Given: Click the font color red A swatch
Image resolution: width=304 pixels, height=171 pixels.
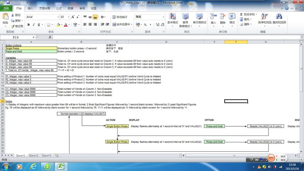Looking at the screenshot, I should [x=66, y=25].
